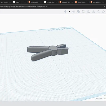
Task: Switch to the TRYMAG browser tab
Action: click(x=50, y=2)
